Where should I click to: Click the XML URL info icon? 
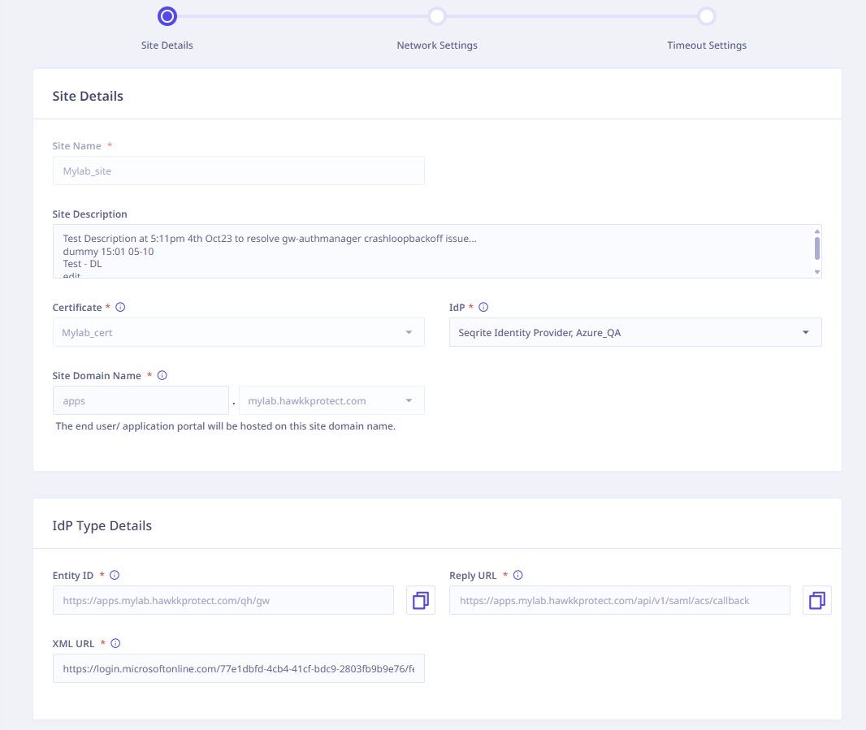(115, 643)
